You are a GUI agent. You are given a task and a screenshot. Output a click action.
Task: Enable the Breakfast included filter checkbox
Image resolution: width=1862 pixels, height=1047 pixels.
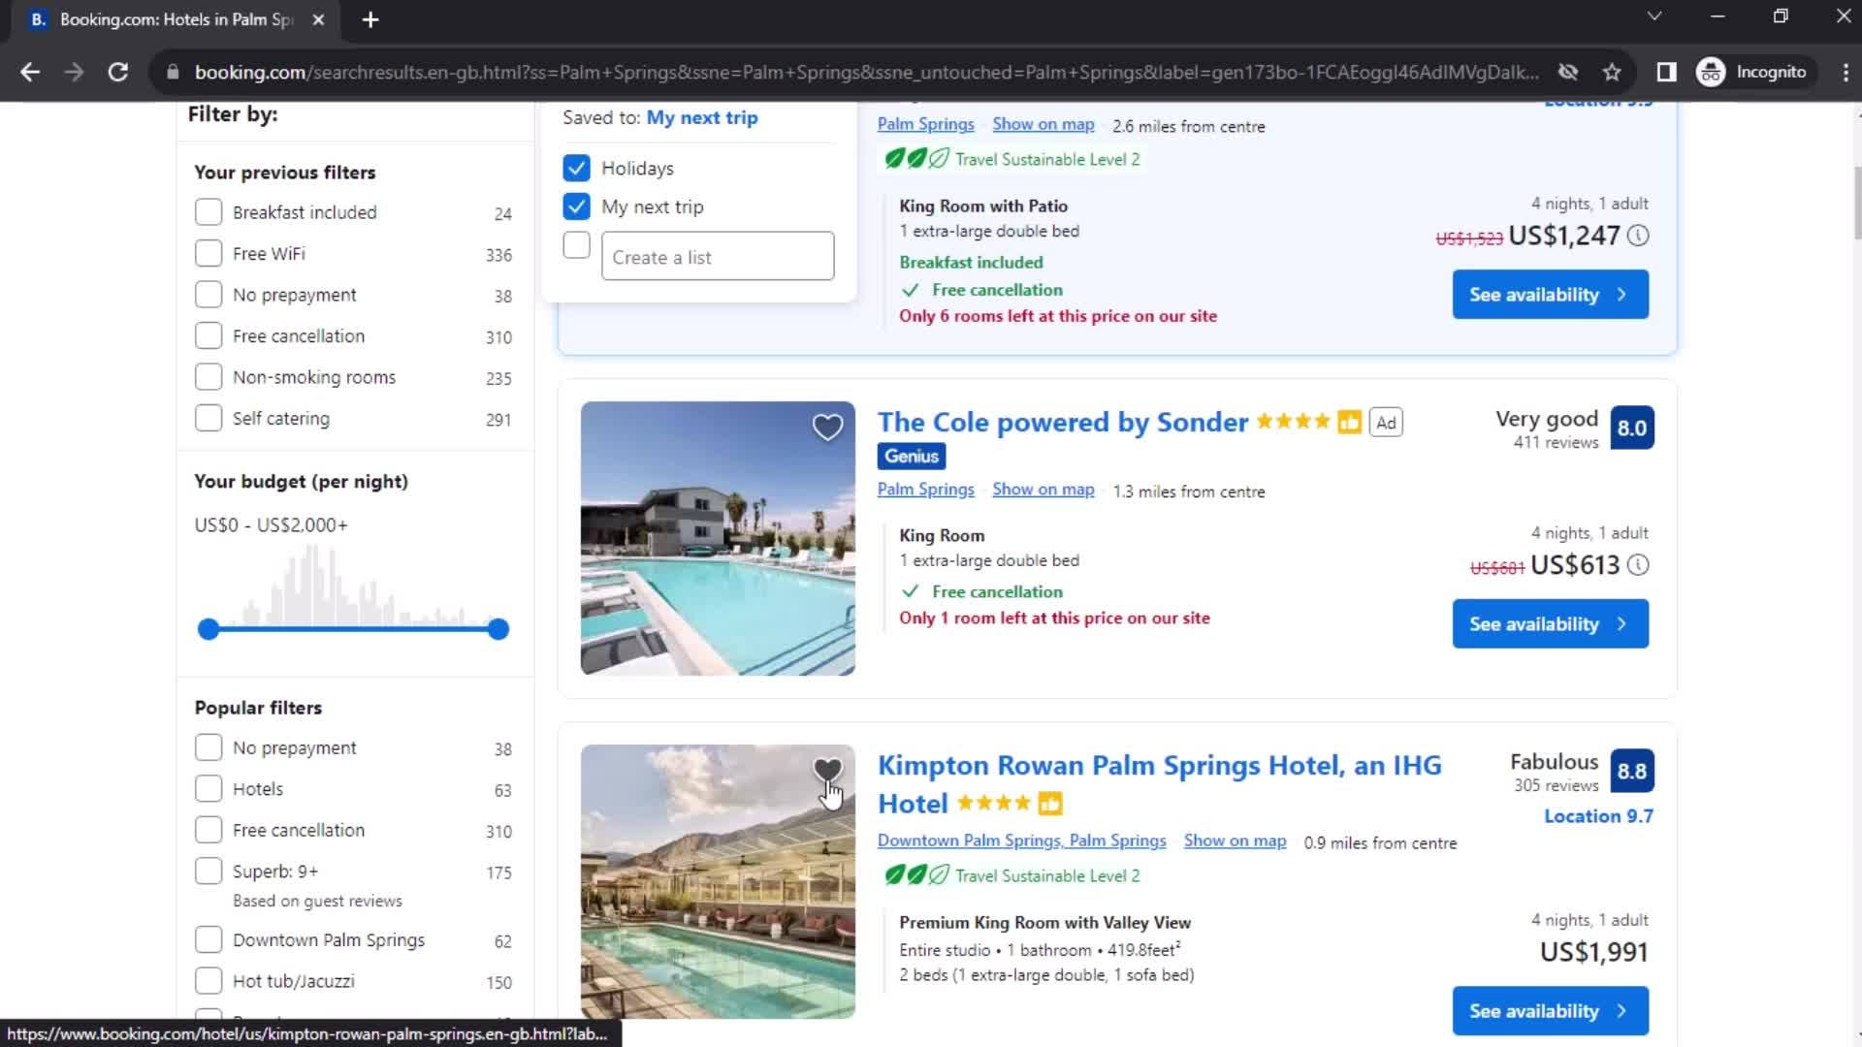coord(209,211)
